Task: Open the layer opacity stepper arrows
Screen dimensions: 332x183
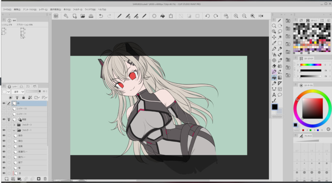Action: (46, 91)
